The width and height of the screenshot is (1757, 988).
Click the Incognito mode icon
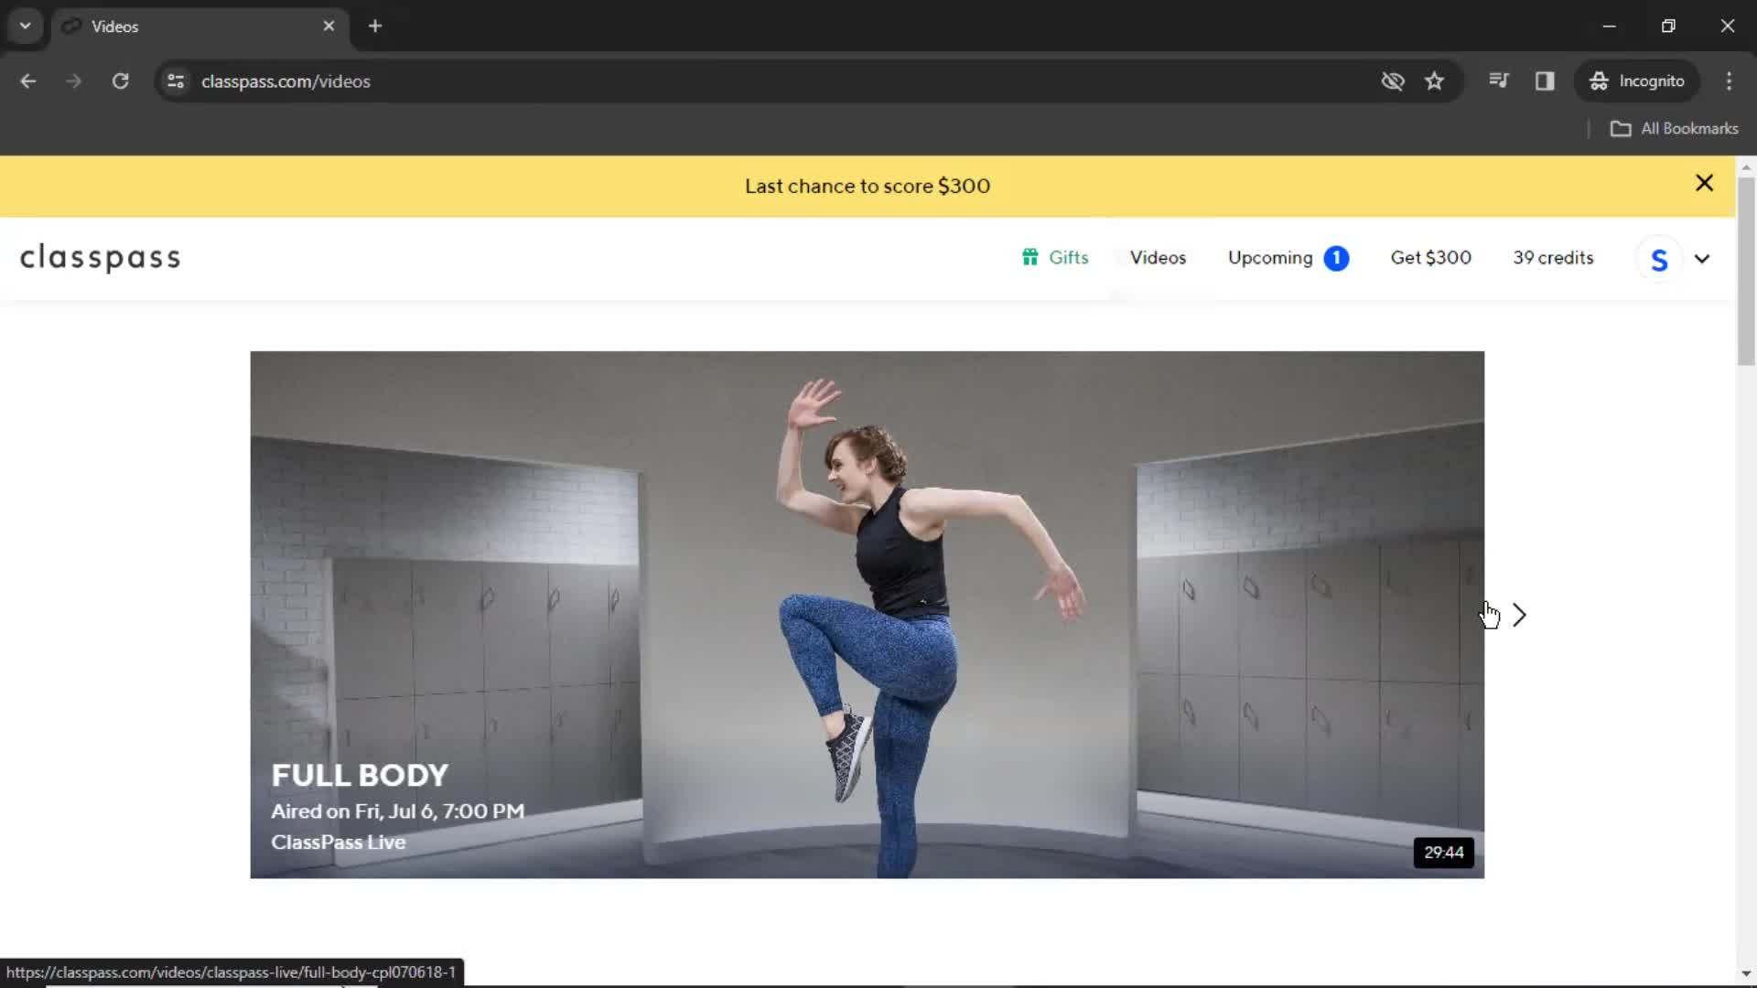point(1601,81)
